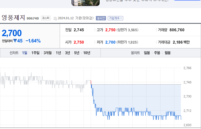Click the 전일 value 2,745

click(79, 30)
